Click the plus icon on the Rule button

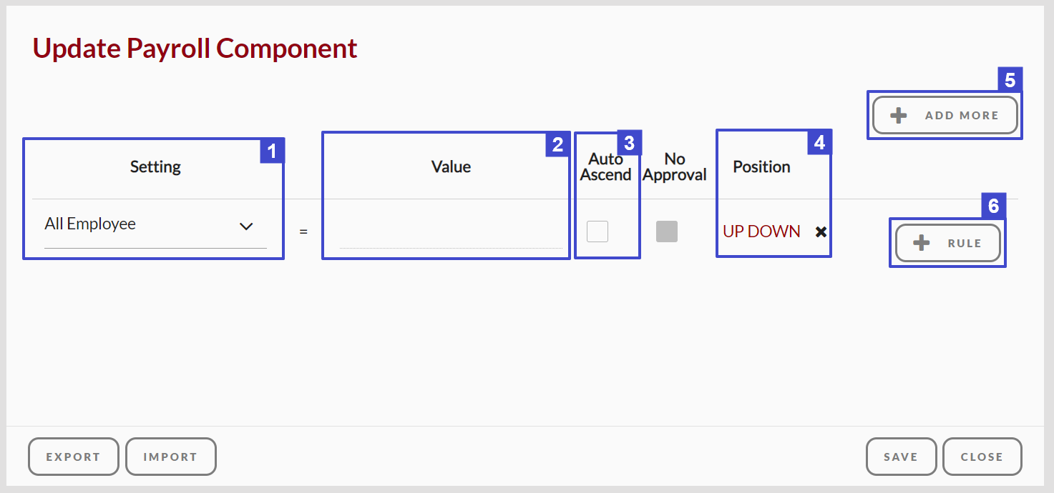(x=922, y=244)
